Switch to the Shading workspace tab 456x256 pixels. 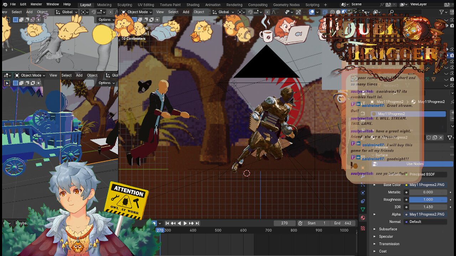193,5
